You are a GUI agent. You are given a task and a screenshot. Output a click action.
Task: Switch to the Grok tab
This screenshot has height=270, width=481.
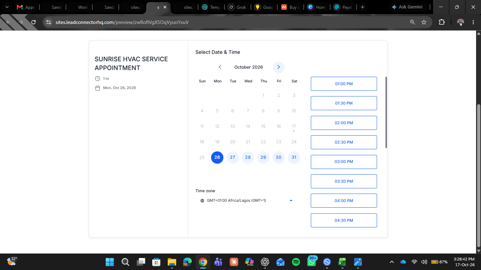[238, 7]
